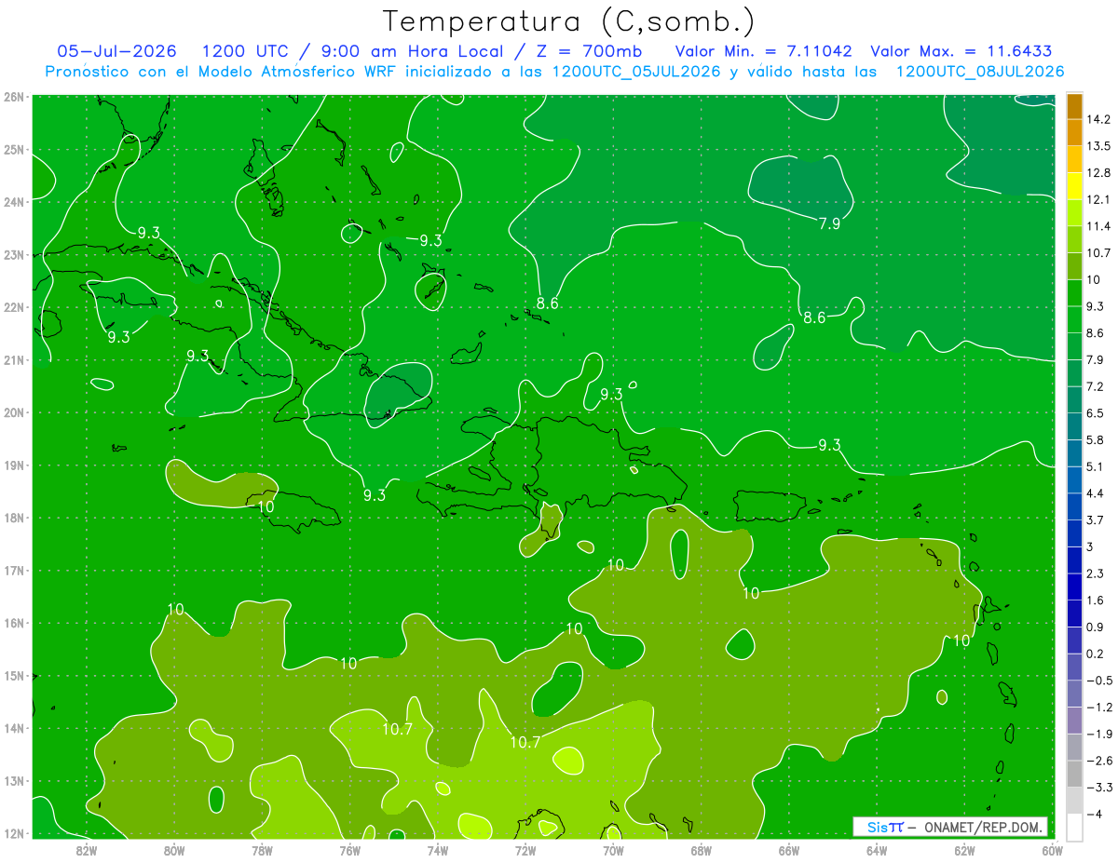Screen dimensions: 1118x863
Task: Click the -4 colorbar value label
Action: [1096, 815]
